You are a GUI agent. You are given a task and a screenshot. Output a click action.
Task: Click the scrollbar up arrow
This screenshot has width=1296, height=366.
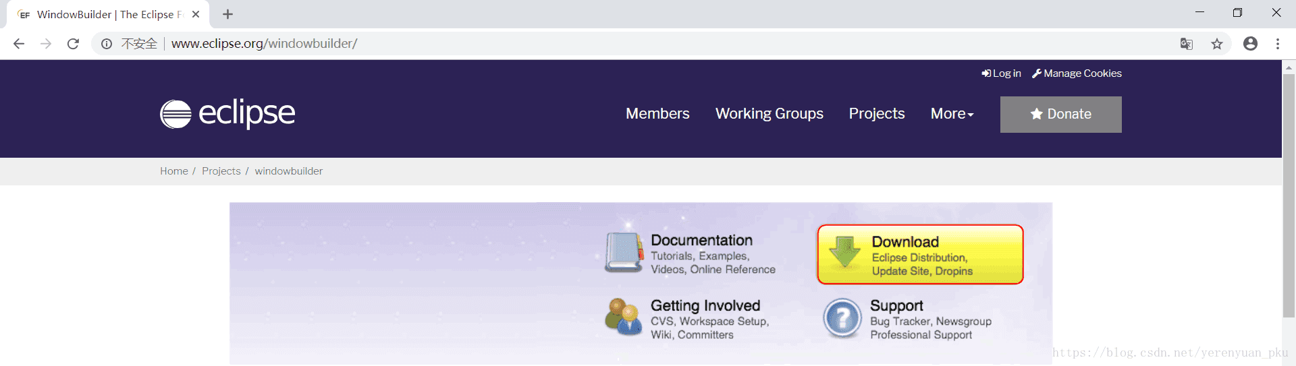1289,67
